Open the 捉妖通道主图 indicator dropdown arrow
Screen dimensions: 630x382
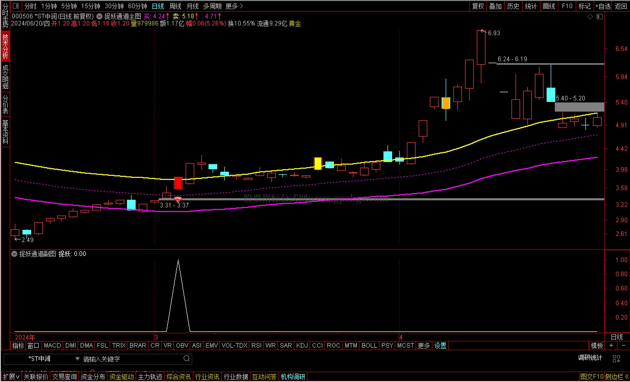coord(99,17)
